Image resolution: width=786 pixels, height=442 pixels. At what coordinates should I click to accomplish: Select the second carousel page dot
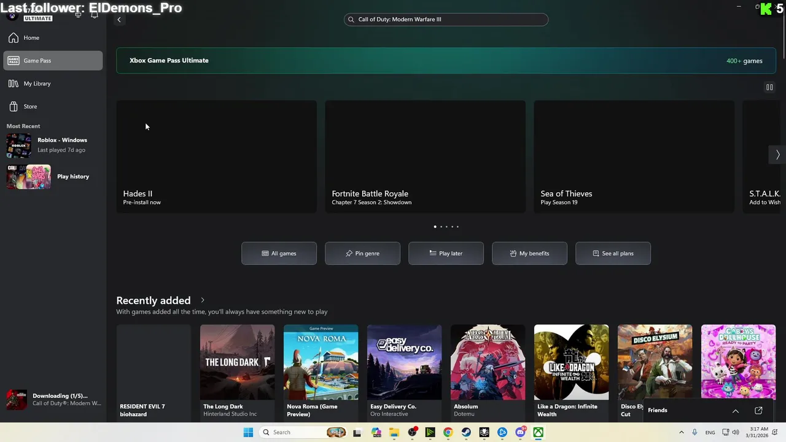click(x=441, y=227)
